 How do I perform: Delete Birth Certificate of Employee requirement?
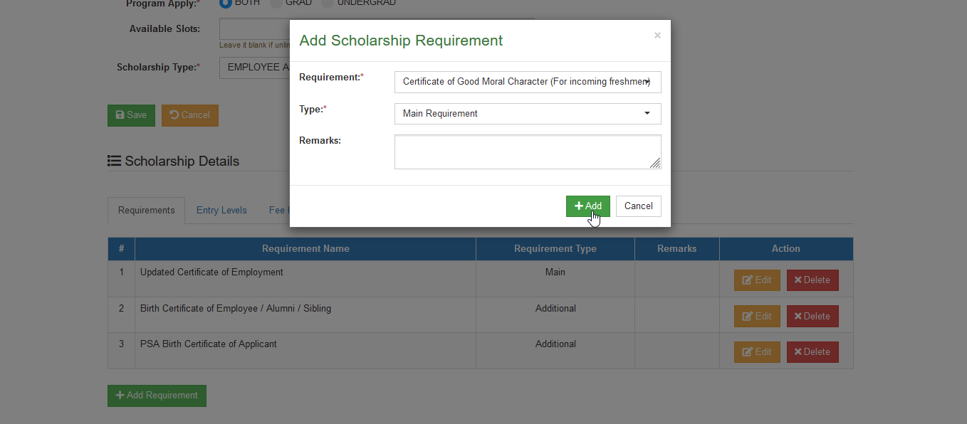pos(812,316)
